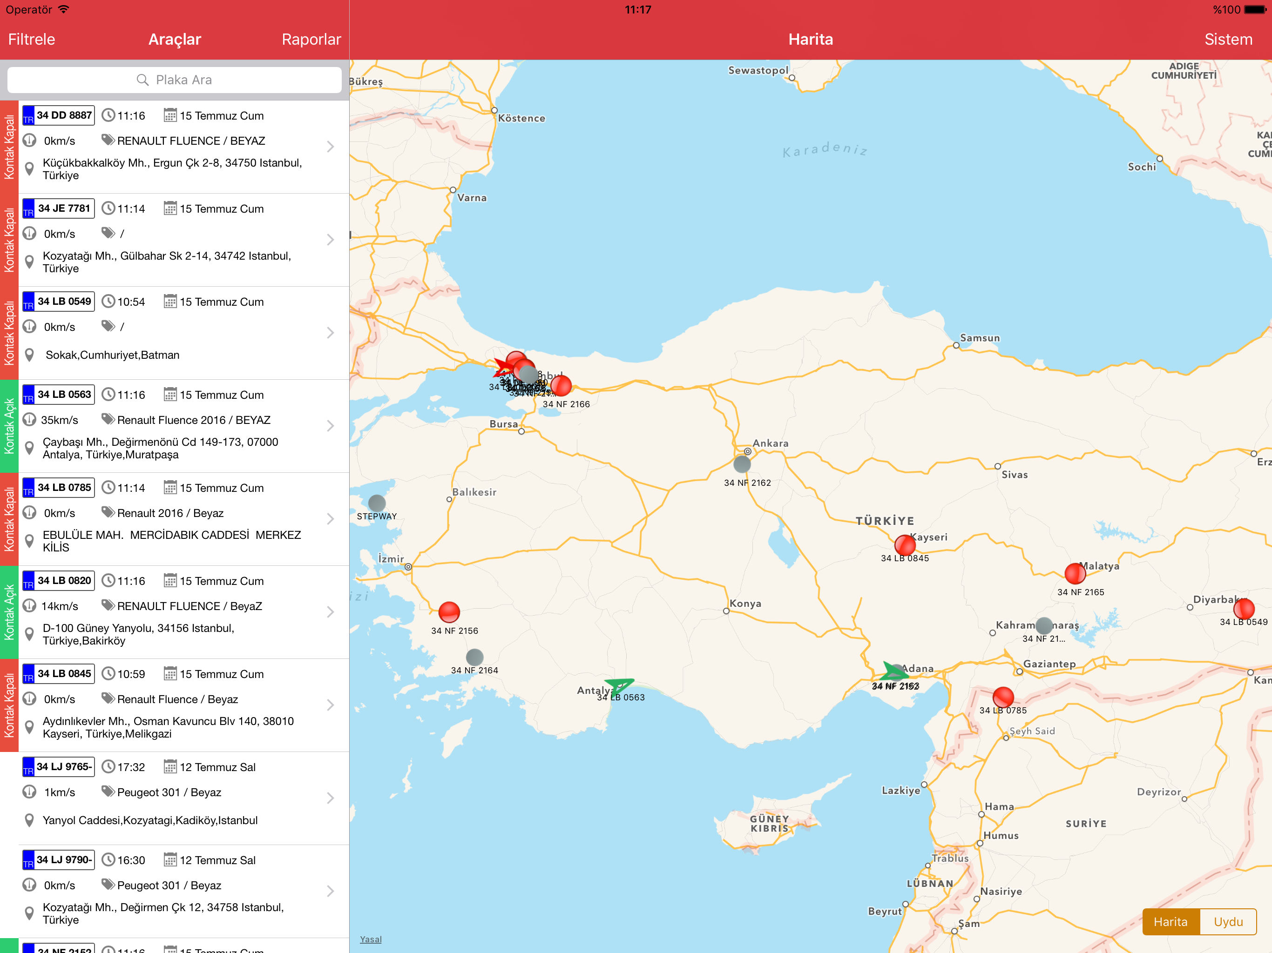Switch map to Uydu satellite view
The image size is (1272, 953).
(1228, 921)
